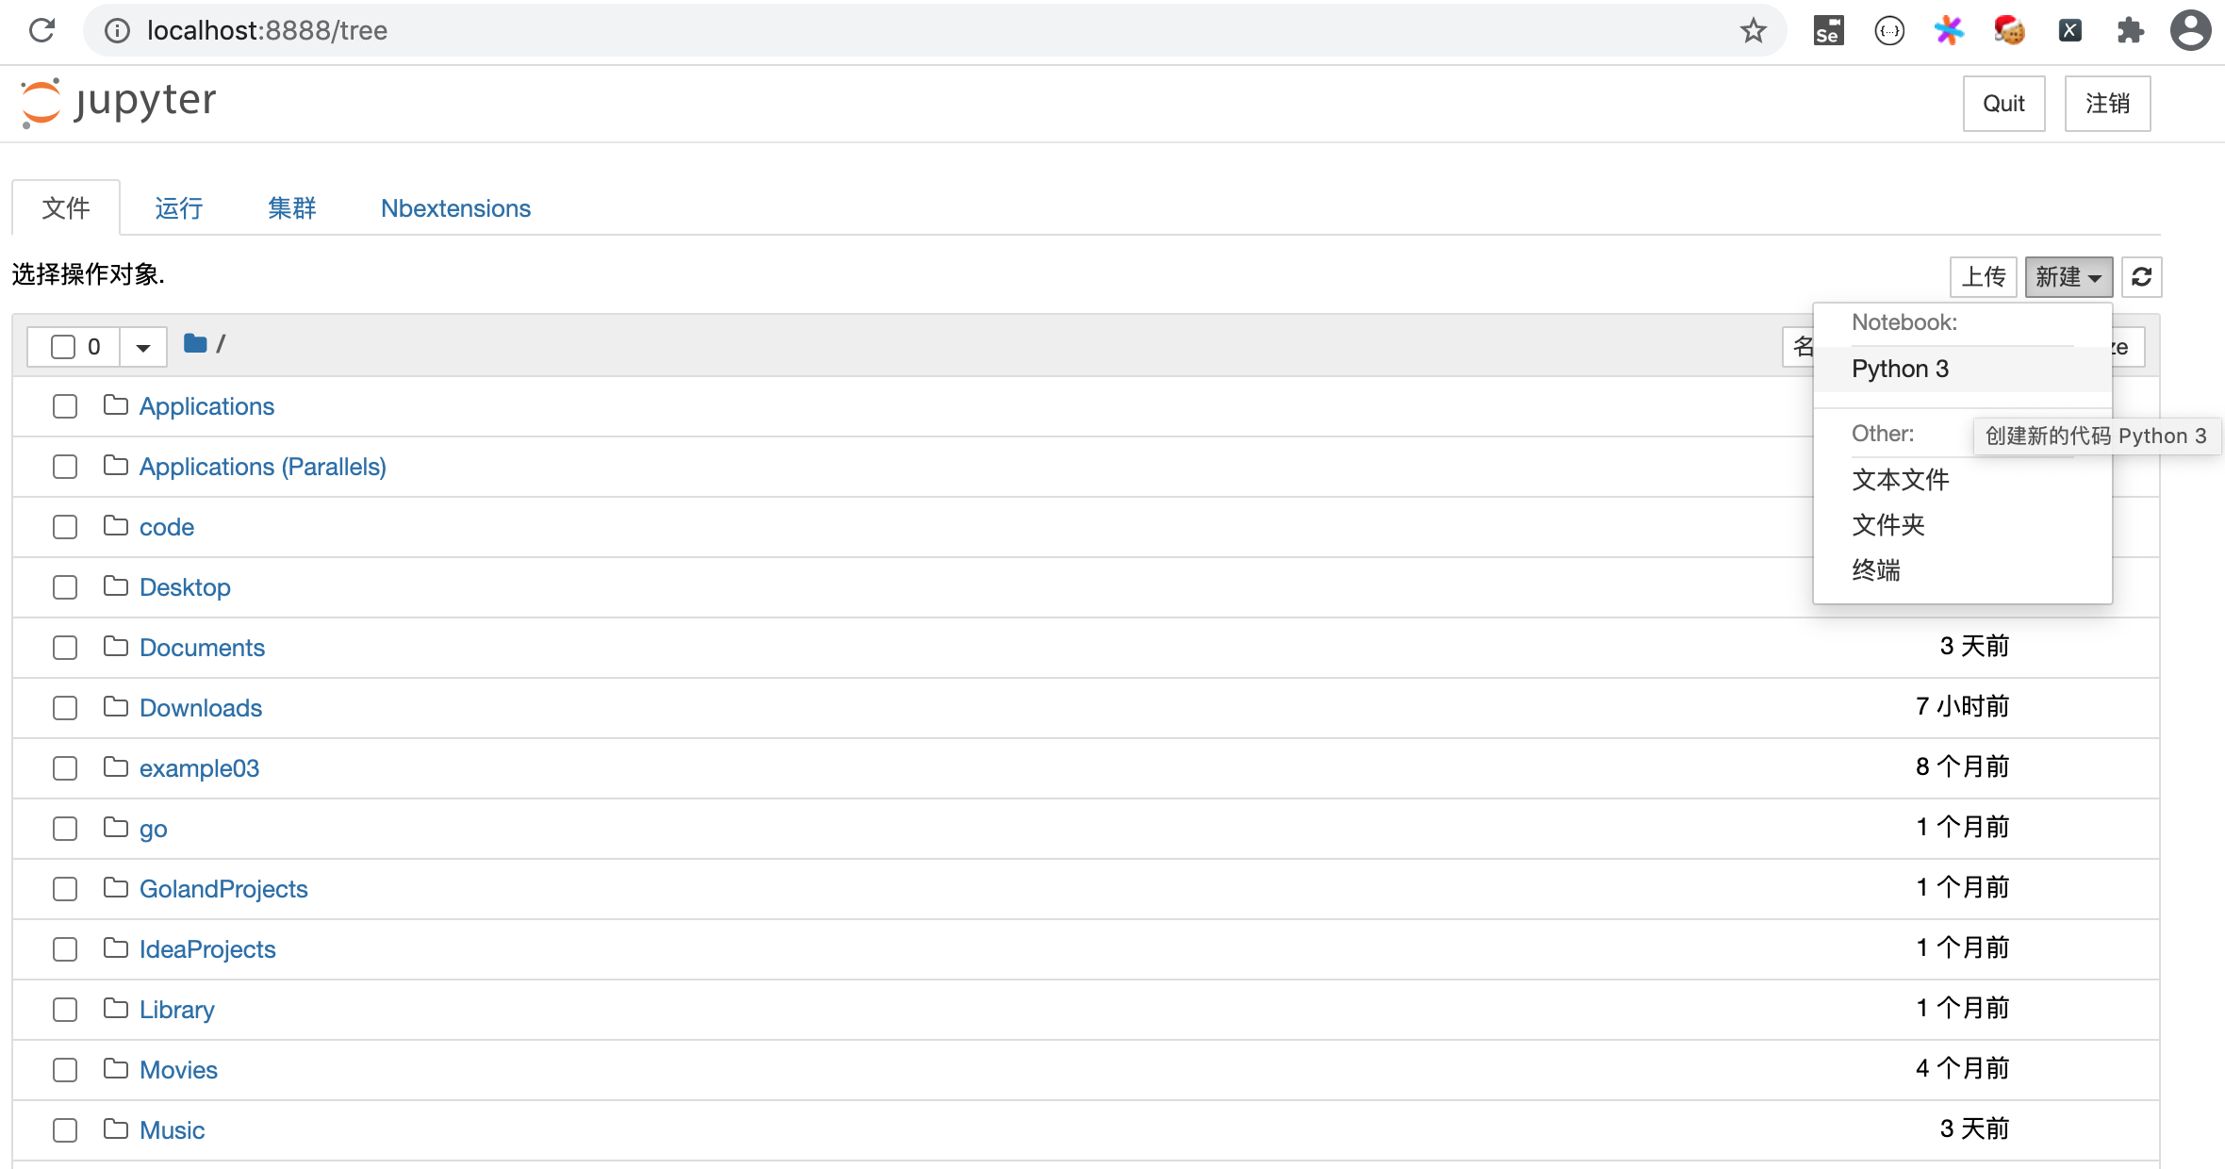The width and height of the screenshot is (2225, 1169).
Task: Toggle checkbox for Downloads folder
Action: tap(66, 708)
